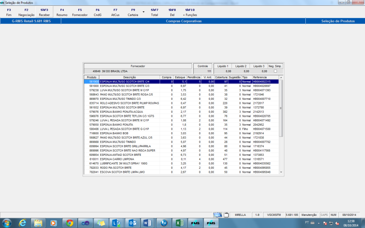The image size is (365, 228).
Task: Click the Windows Start button
Action: coord(7,223)
